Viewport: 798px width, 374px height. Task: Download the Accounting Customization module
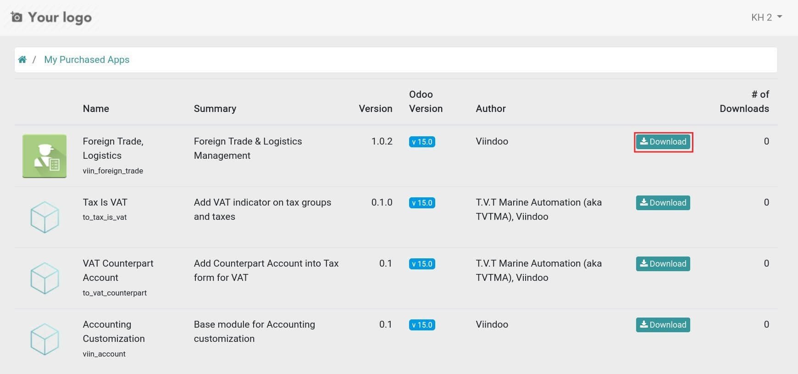pos(663,325)
